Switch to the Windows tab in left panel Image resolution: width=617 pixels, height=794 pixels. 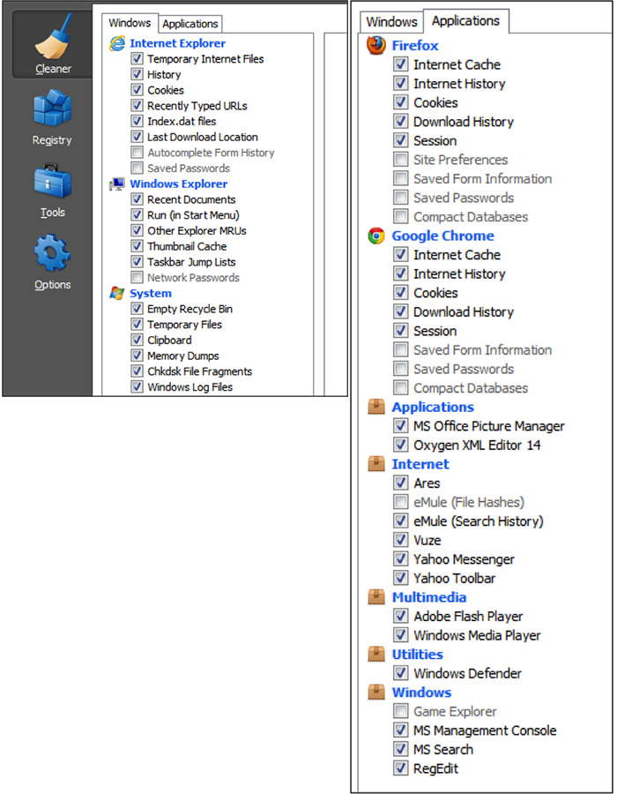pyautogui.click(x=130, y=23)
